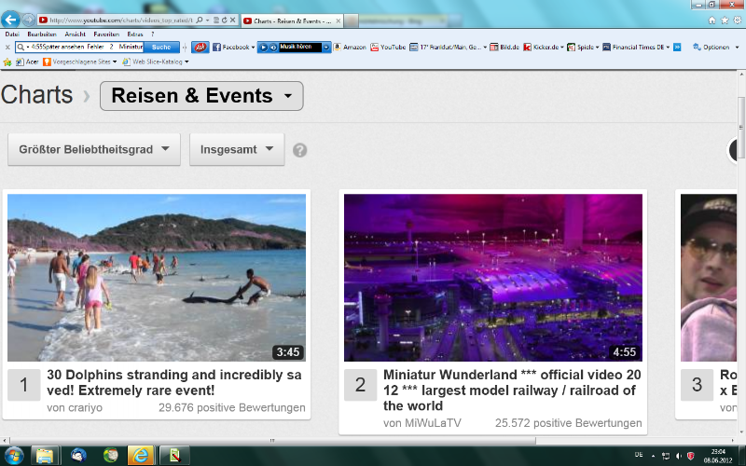Click the Windows Start button

pyautogui.click(x=13, y=455)
